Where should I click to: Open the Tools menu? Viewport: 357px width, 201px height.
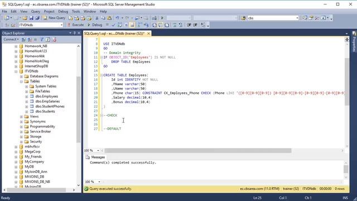(76, 11)
